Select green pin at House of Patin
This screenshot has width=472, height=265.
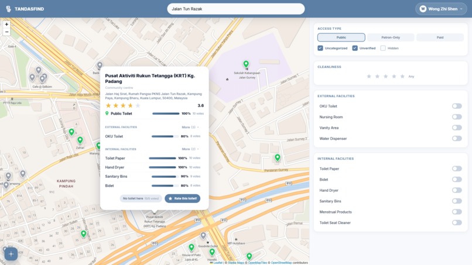[x=191, y=247]
